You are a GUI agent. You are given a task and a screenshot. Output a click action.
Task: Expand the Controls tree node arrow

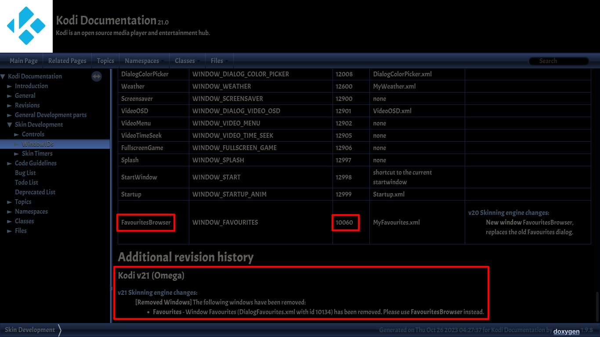(x=17, y=134)
